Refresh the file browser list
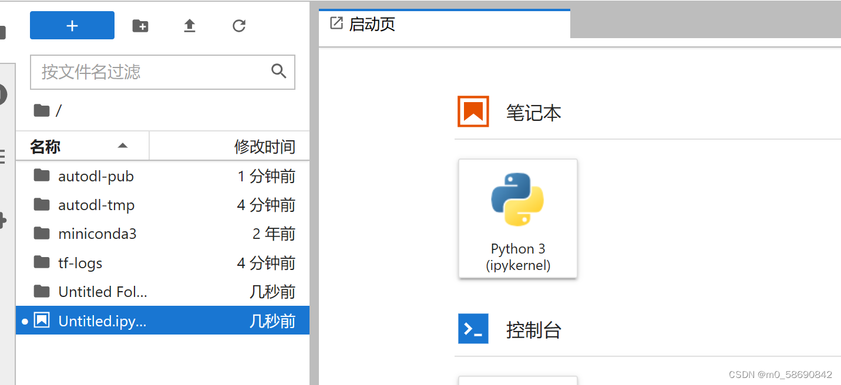This screenshot has width=841, height=385. (x=238, y=25)
